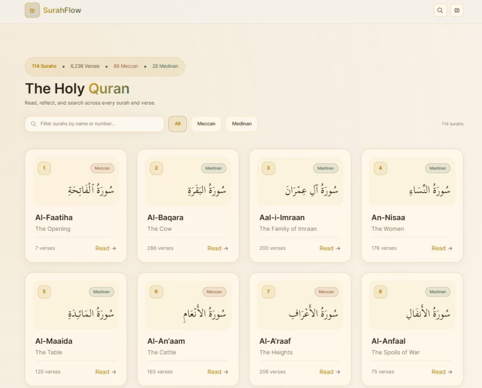Focus the Filter surahs input field
Screen dimensions: 482x388
click(94, 123)
